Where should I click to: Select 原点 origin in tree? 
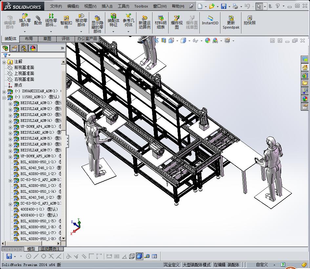[18, 85]
